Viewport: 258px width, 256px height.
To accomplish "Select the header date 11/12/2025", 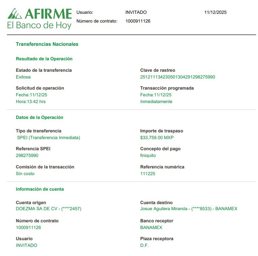I will (x=215, y=12).
